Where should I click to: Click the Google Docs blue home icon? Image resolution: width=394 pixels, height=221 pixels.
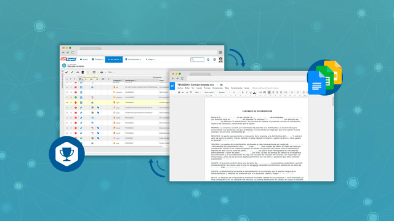(172, 86)
